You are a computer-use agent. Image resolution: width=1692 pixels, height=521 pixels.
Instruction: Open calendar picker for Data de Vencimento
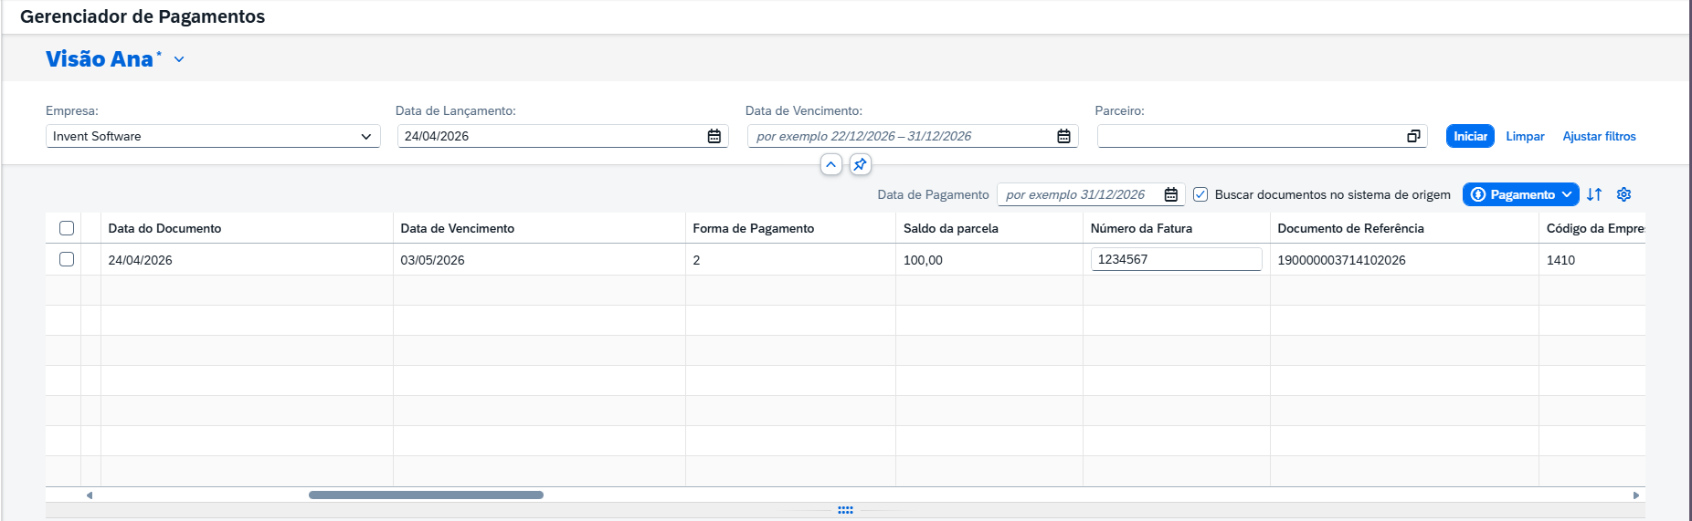(1063, 136)
